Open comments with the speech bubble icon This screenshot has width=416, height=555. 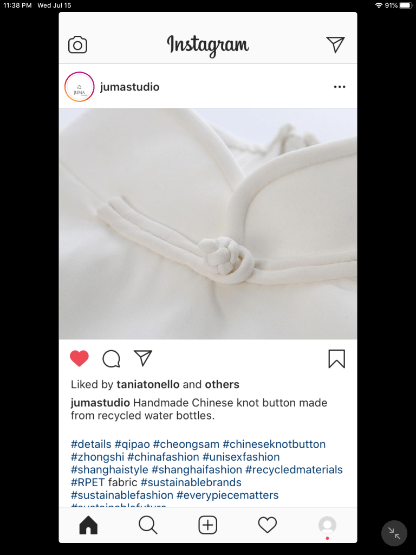point(112,359)
